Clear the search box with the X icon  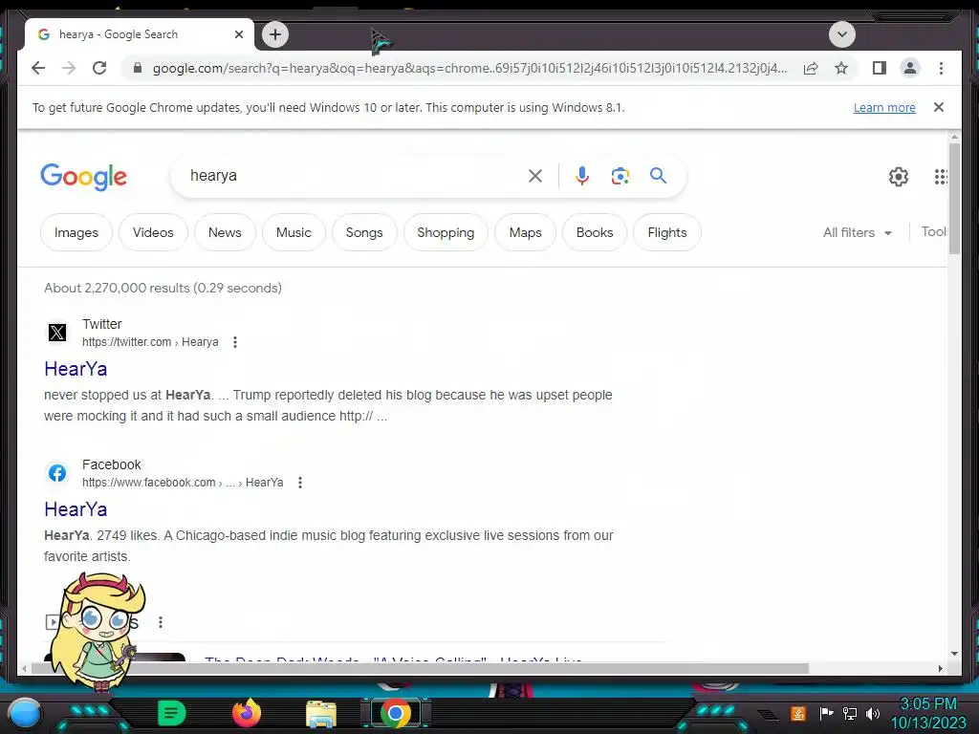(x=535, y=176)
